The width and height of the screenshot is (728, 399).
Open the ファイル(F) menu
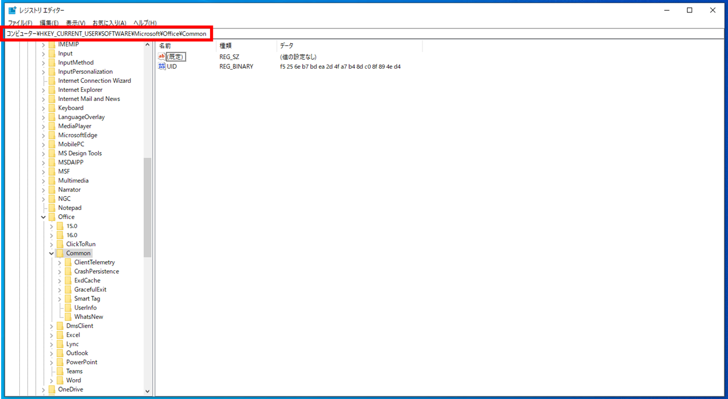tap(20, 23)
